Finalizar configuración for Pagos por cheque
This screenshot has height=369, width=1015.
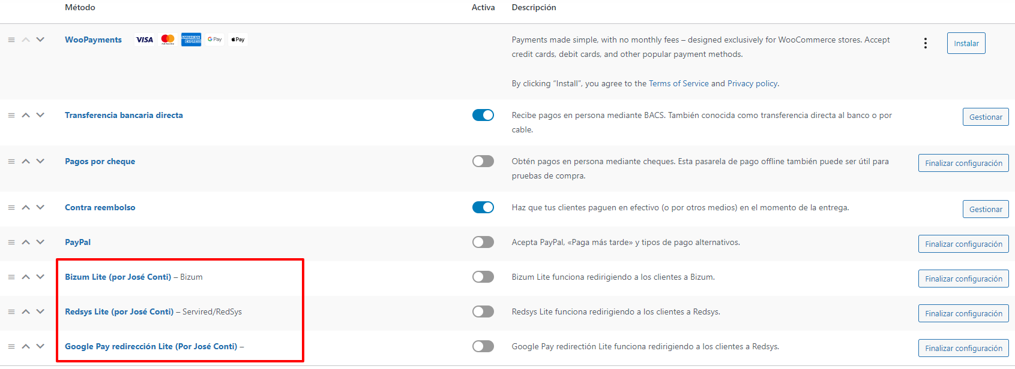(963, 163)
